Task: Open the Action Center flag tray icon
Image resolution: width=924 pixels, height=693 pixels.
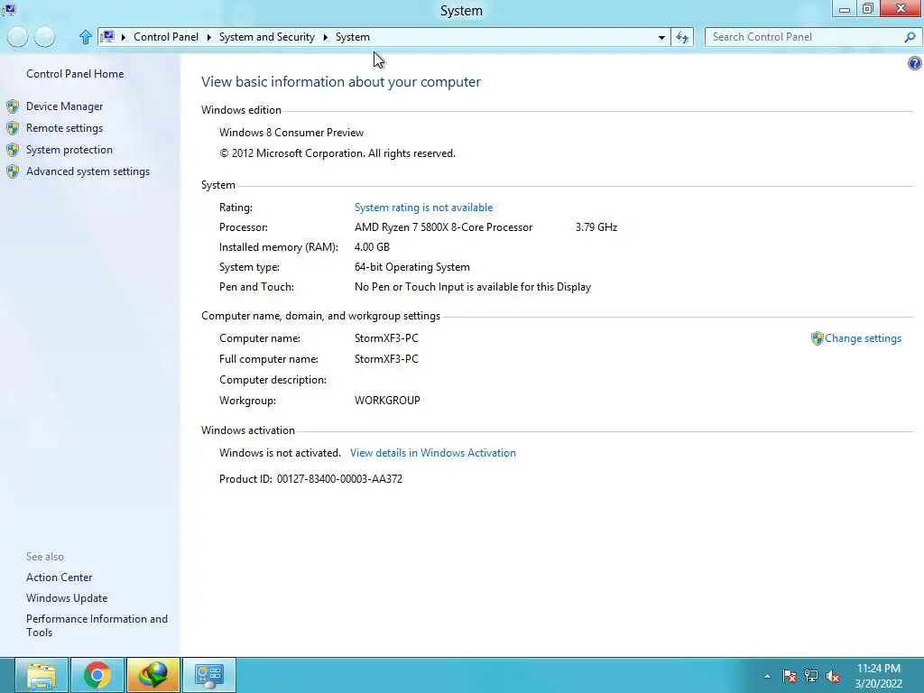Action: click(x=789, y=676)
